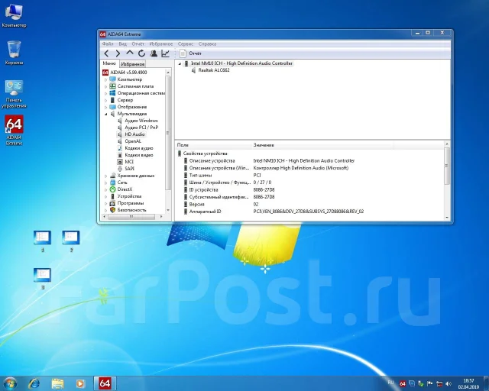The width and height of the screenshot is (489, 391).
Task: Select the Realtek ALC662 device entry
Action: pyautogui.click(x=211, y=70)
